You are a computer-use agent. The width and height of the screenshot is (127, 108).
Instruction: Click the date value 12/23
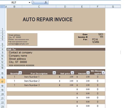pyautogui.click(x=100, y=34)
